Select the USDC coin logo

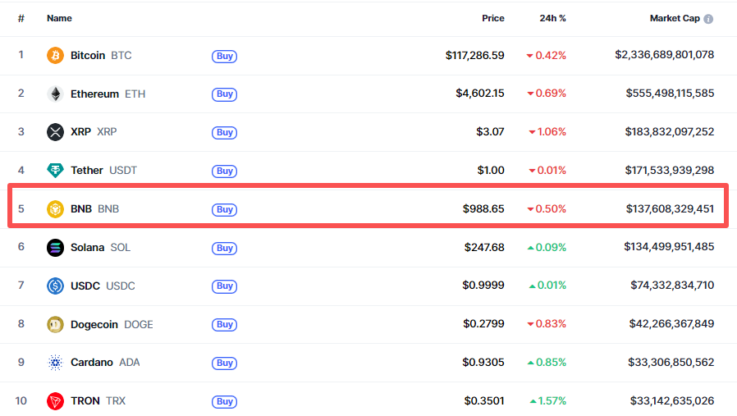coord(55,286)
